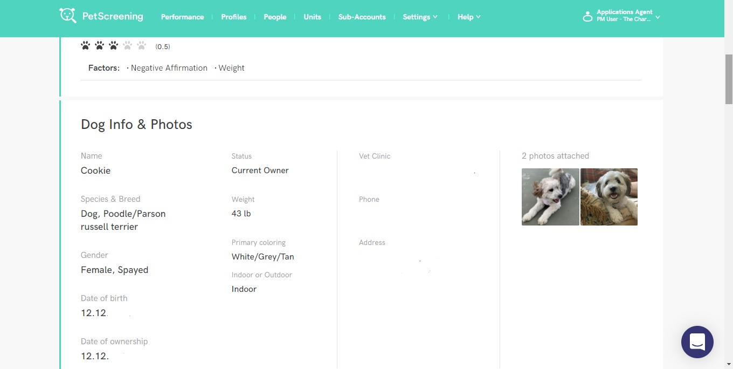The width and height of the screenshot is (733, 369).
Task: Select the pet name Cookie
Action: (x=95, y=170)
